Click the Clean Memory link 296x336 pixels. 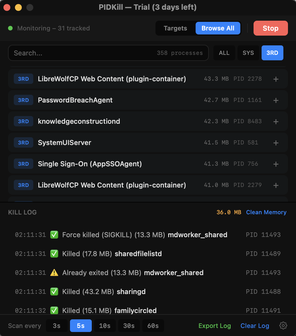(x=266, y=212)
